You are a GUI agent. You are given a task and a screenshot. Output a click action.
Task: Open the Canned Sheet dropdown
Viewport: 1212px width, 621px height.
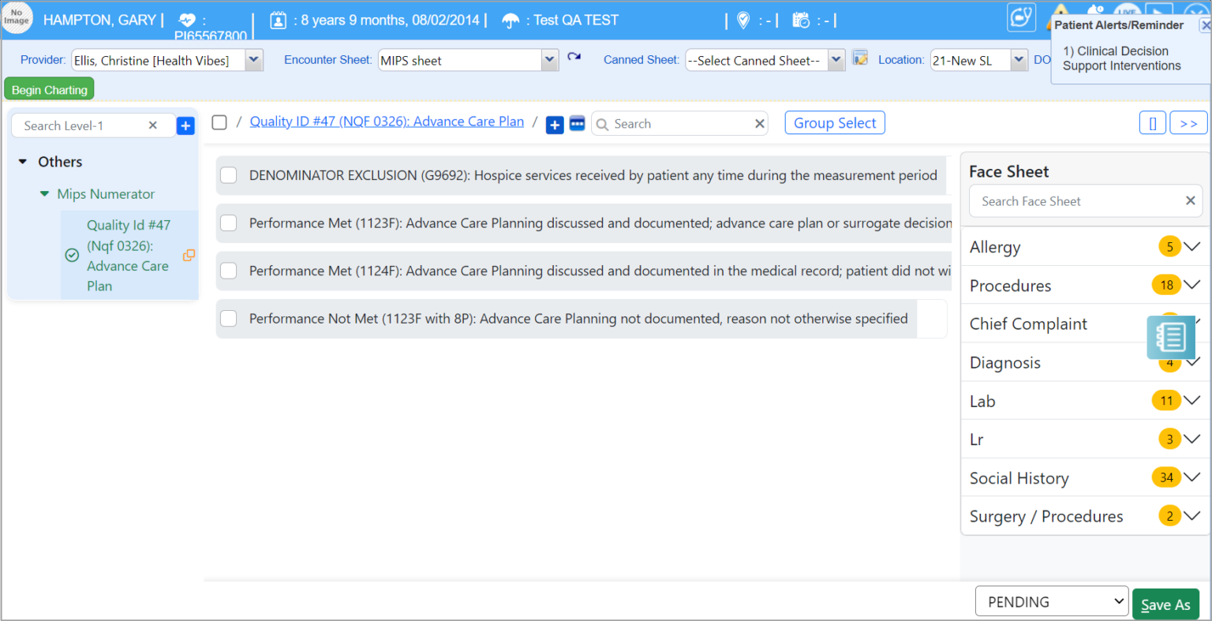coord(836,60)
